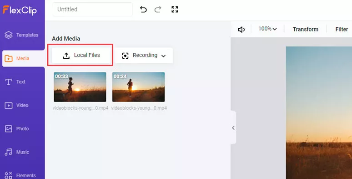
Task: Open the Photo sidebar tab
Action: [17, 128]
